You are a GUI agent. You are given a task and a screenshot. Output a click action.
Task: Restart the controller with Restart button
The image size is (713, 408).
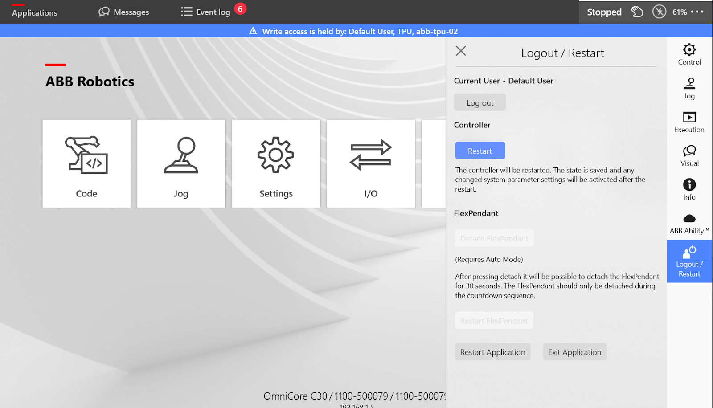coord(480,151)
